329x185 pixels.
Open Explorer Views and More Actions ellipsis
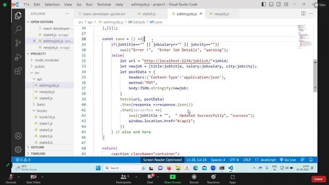pyautogui.click(x=67, y=14)
